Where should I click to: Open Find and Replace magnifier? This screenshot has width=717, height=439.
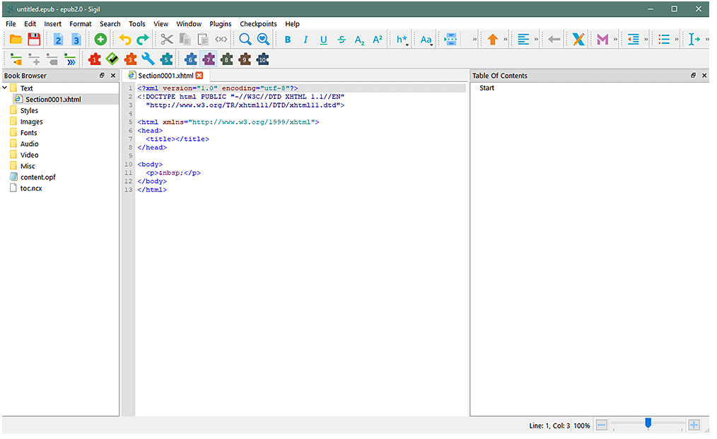pos(245,40)
